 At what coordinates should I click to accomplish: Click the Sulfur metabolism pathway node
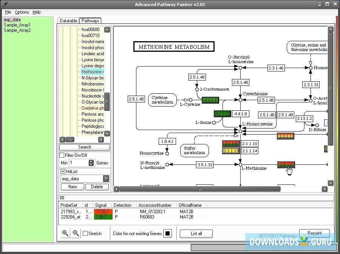[x=194, y=150]
